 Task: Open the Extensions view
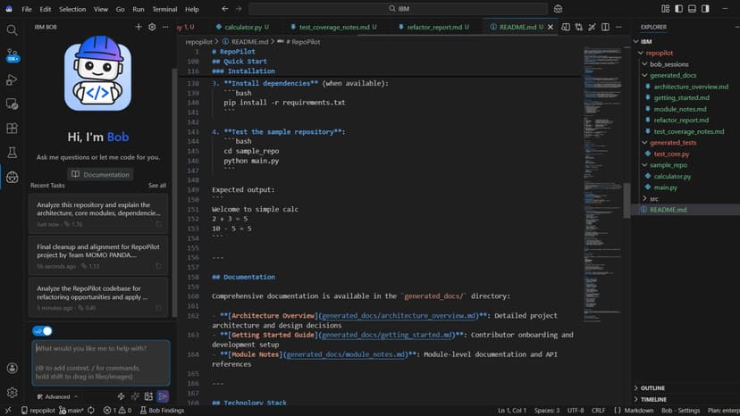12,129
